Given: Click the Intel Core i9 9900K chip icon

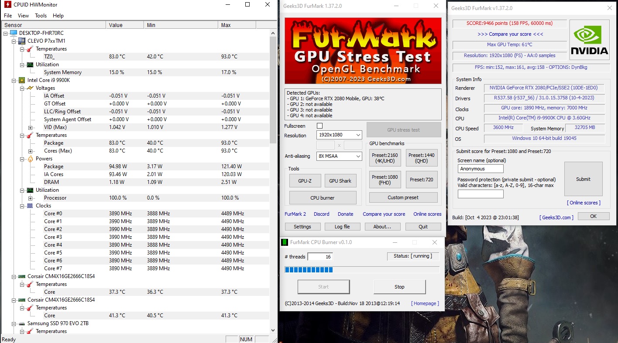Looking at the screenshot, I should (22, 80).
